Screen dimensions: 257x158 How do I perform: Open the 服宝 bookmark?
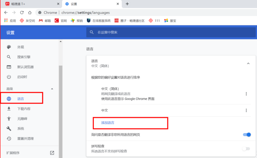[x=170, y=21]
